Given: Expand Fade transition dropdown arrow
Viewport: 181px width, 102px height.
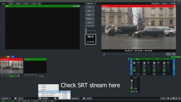Looking at the screenshot, I should click(94, 11).
